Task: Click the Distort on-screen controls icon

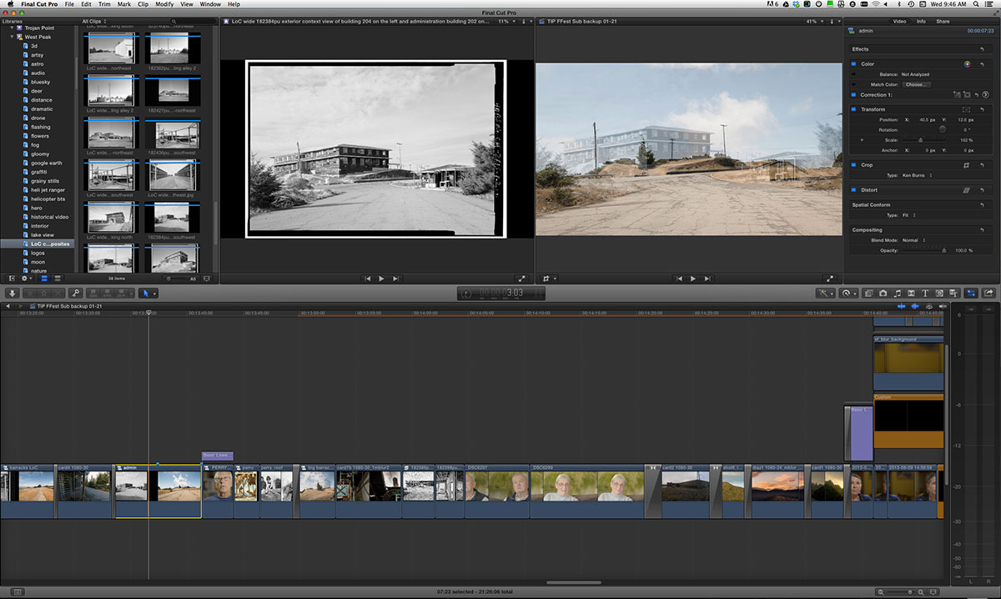Action: point(967,190)
